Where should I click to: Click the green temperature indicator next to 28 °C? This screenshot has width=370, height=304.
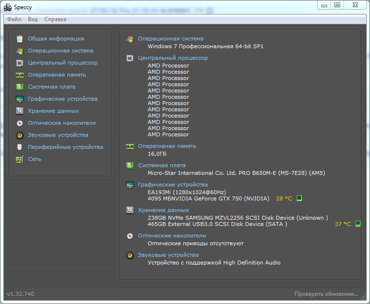(x=299, y=198)
